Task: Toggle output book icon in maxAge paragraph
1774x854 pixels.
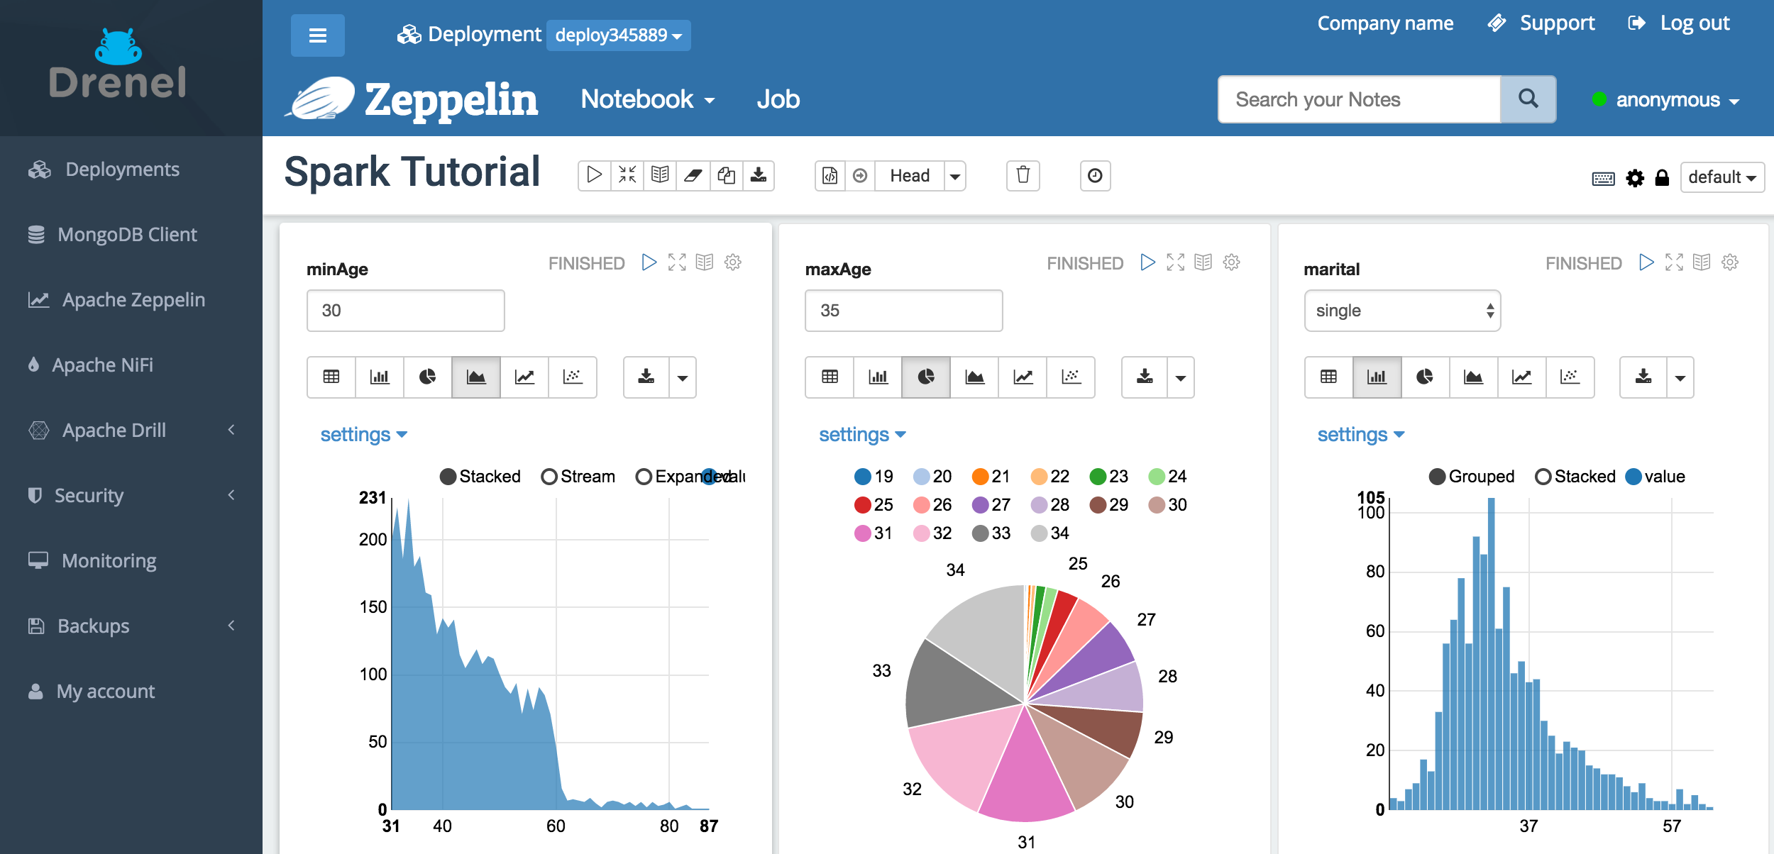Action: [1203, 262]
